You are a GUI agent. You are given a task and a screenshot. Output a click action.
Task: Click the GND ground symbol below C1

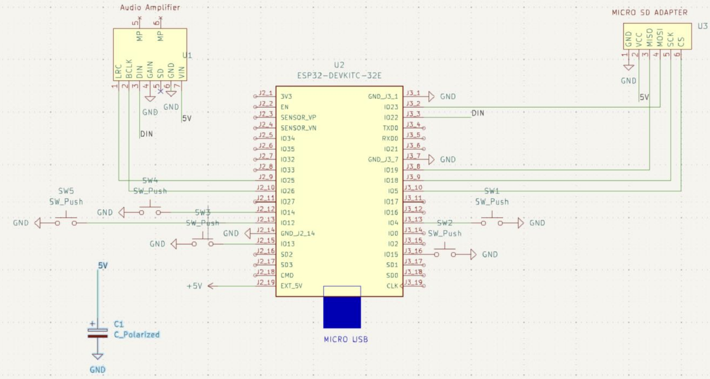97,355
